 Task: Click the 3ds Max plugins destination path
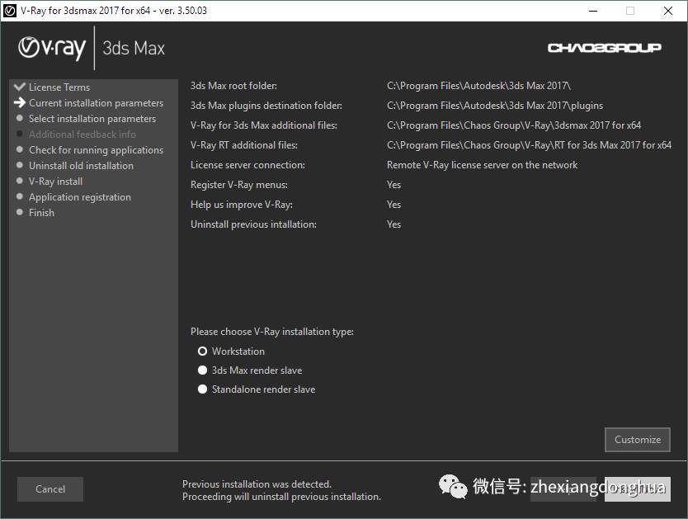[x=495, y=106]
